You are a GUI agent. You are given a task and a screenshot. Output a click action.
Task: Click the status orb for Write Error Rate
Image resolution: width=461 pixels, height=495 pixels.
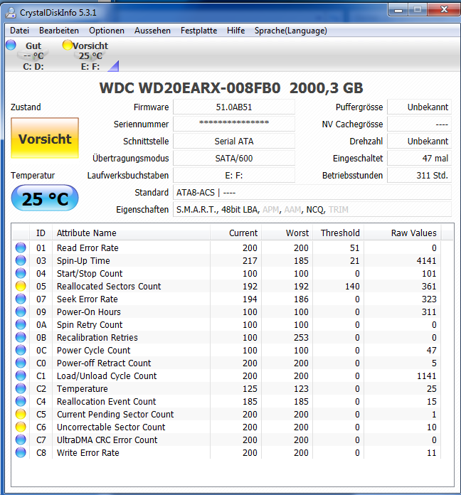point(21,452)
